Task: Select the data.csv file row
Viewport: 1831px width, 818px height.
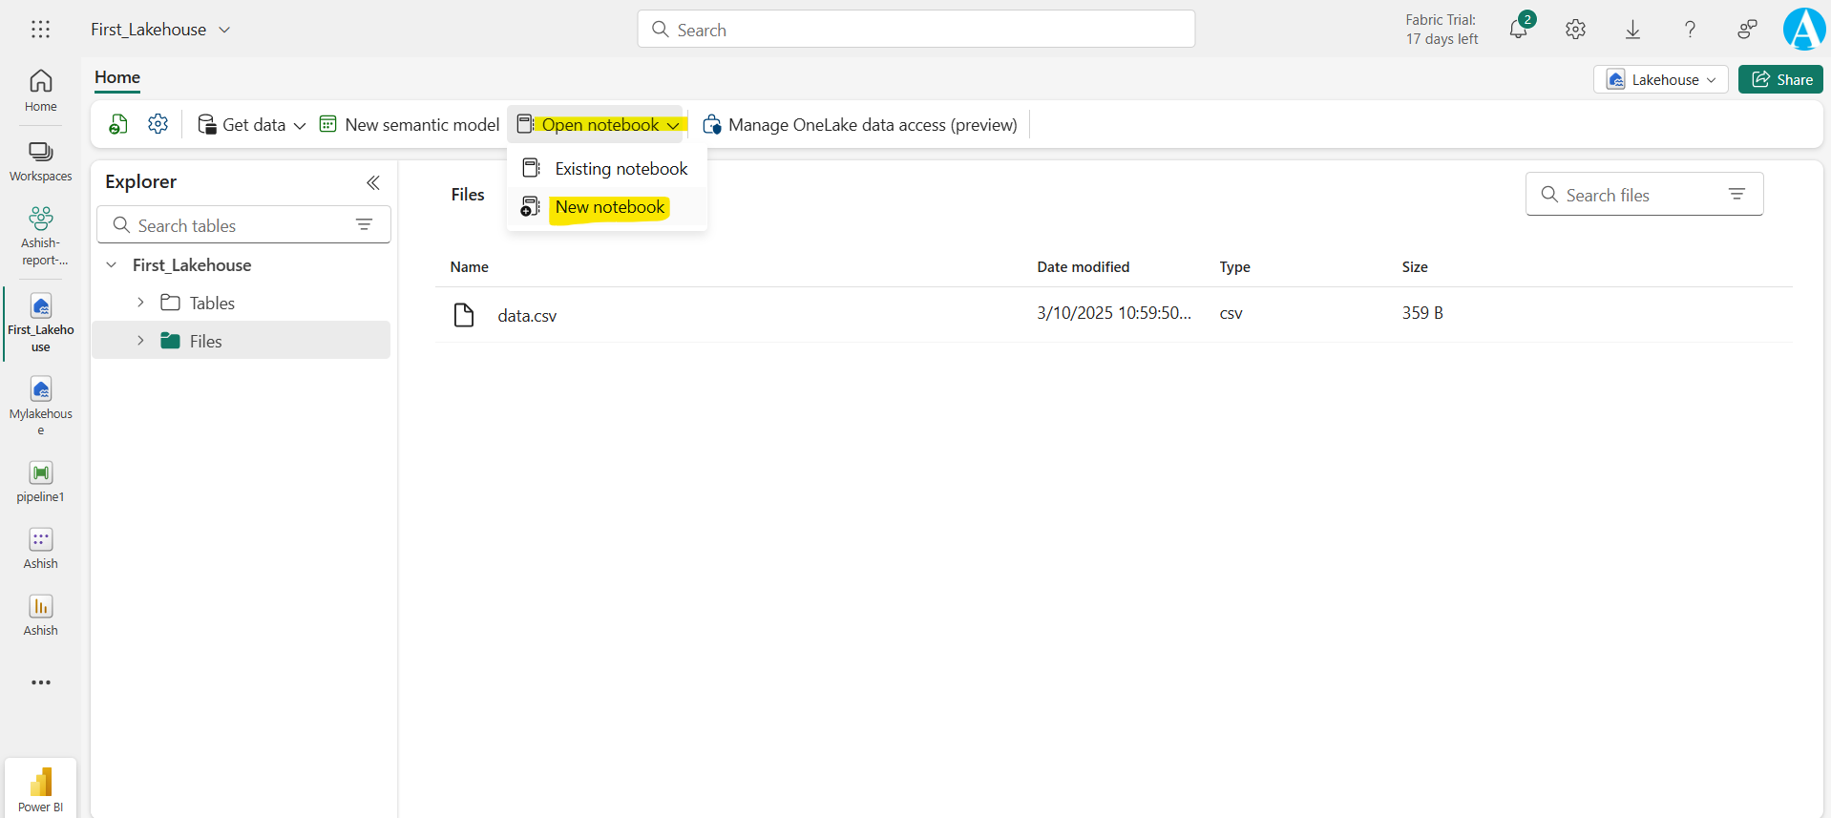Action: [527, 315]
